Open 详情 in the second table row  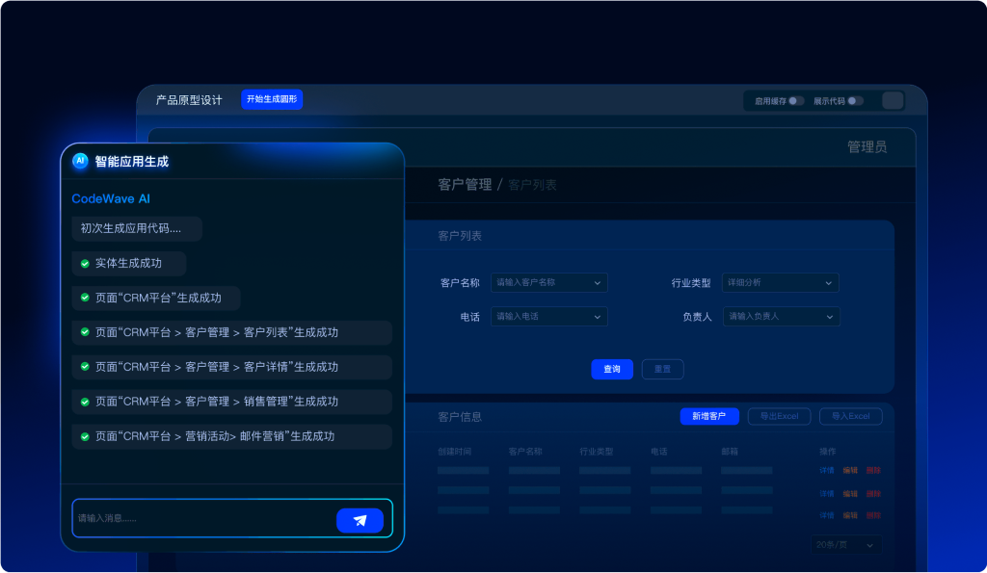coord(826,494)
